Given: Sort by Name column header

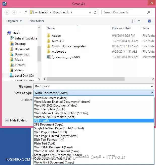Looking at the screenshot, I should [x=51, y=28].
